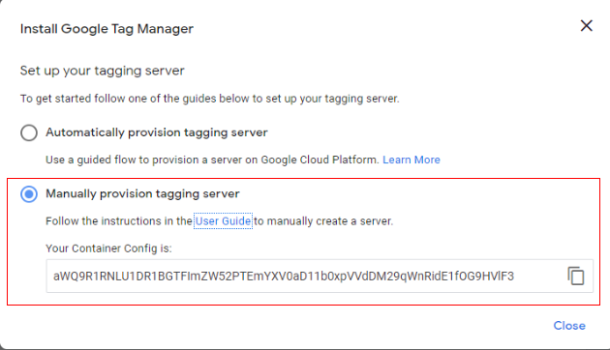
Task: Open the User Guide link
Action: click(x=223, y=221)
